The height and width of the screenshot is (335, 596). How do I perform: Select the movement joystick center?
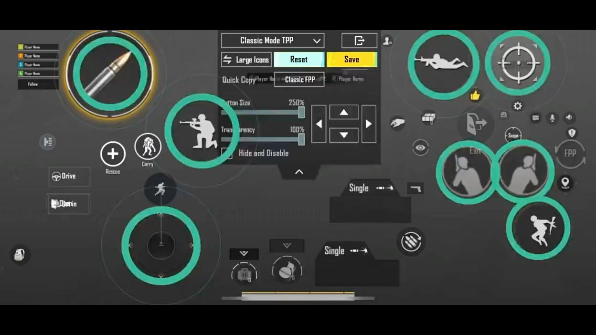click(161, 245)
